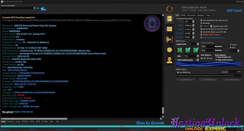Viewport: 244px width, 131px height.
Task: Open the Logical Unit dropdown
Action: click(198, 44)
